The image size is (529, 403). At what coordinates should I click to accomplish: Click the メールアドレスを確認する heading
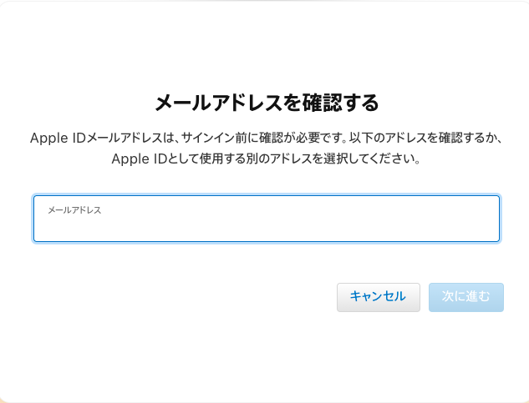(x=267, y=103)
